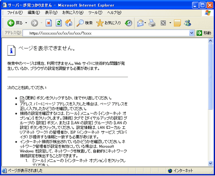Click the info page icon beside error heading

coord(11,50)
